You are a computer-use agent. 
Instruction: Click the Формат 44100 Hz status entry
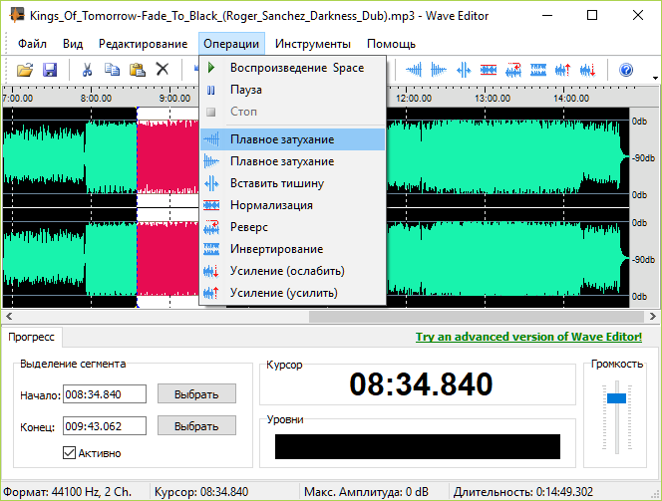(x=67, y=492)
